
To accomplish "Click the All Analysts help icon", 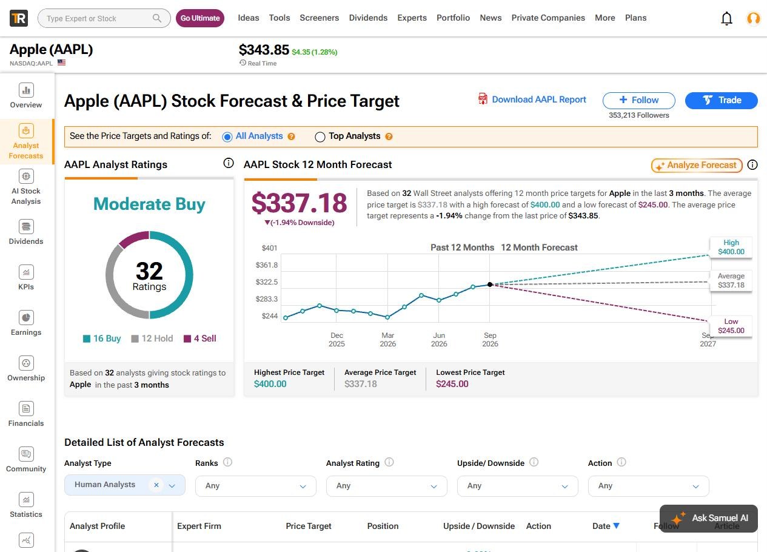I will (292, 136).
